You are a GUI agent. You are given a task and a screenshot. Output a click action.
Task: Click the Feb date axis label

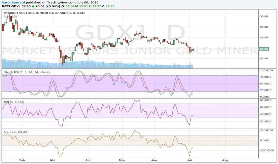(22, 160)
